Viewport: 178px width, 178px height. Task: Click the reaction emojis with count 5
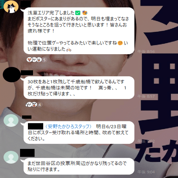(34, 60)
